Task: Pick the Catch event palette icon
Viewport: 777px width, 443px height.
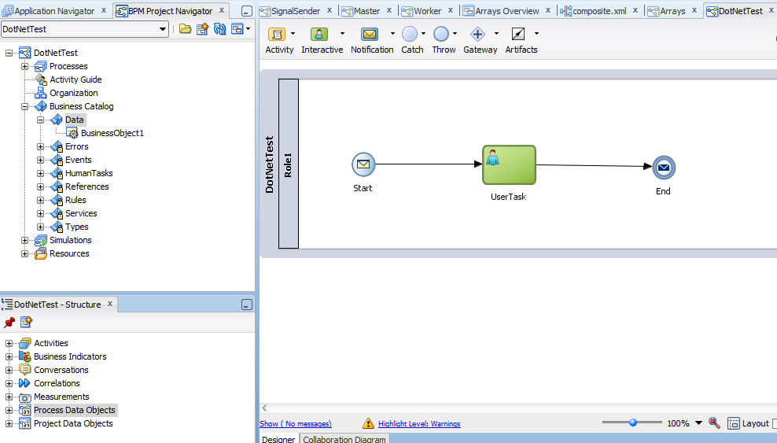Action: click(x=410, y=35)
